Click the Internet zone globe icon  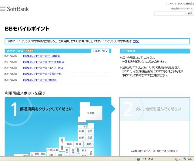click(139, 159)
